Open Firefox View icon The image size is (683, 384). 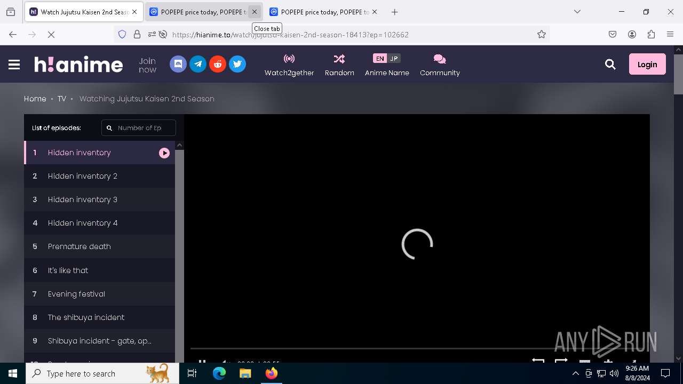[11, 12]
